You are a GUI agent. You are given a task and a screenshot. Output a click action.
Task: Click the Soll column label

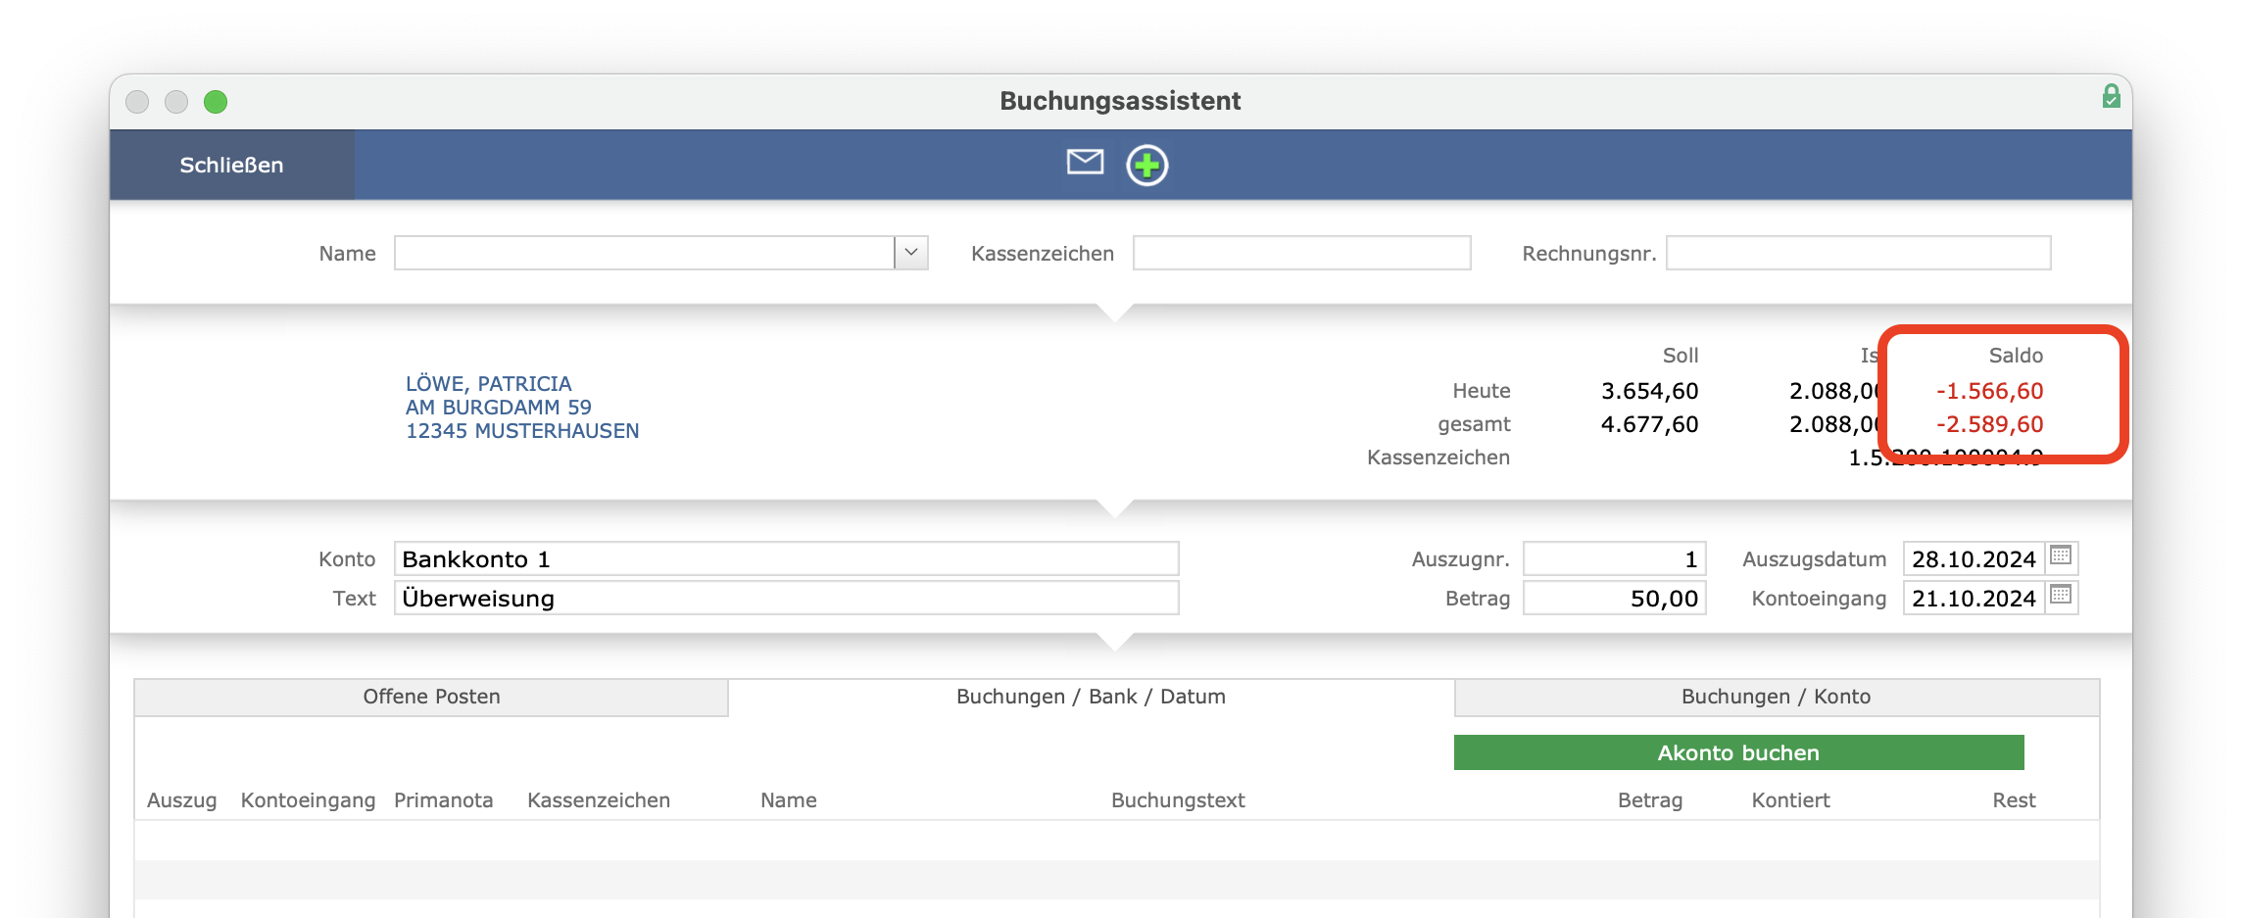coord(1681,356)
